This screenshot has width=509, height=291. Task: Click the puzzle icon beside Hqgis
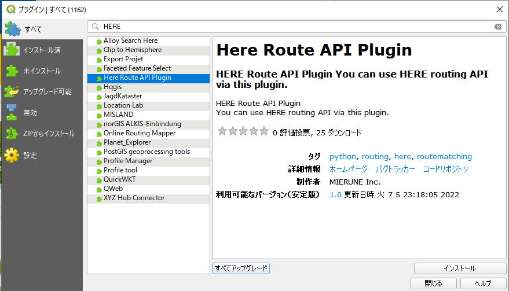tap(99, 87)
